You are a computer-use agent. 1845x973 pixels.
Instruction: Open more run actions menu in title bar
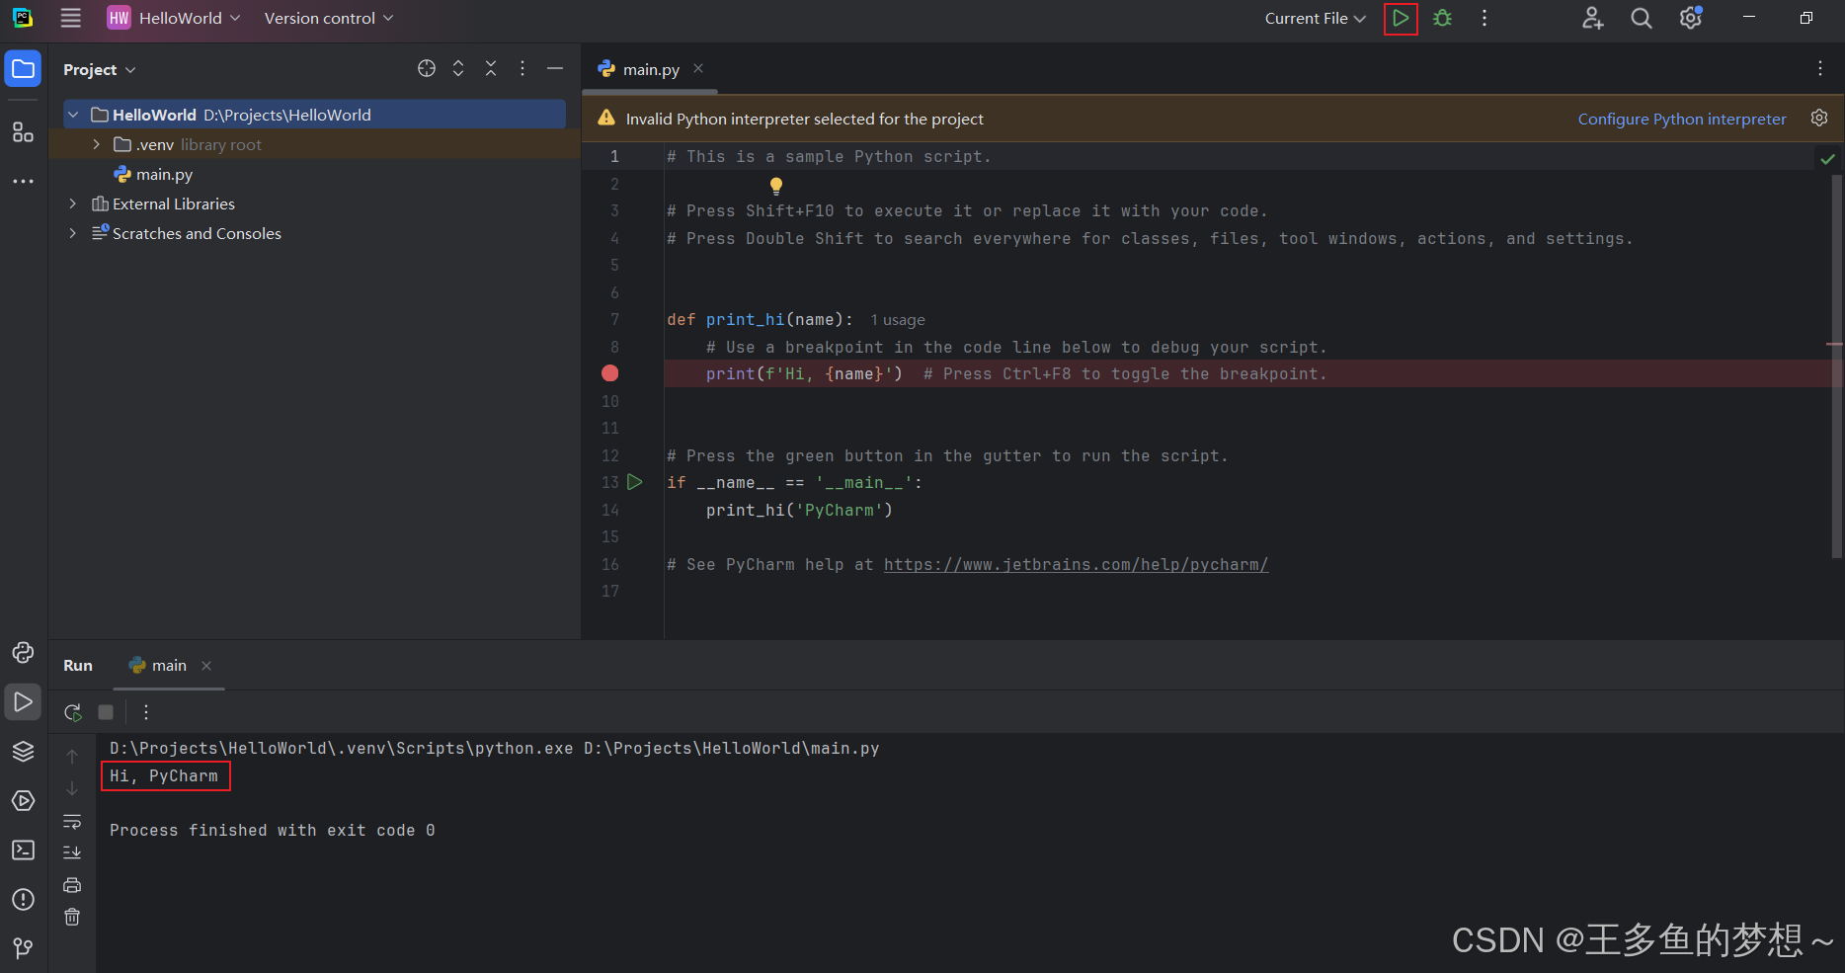point(1484,18)
